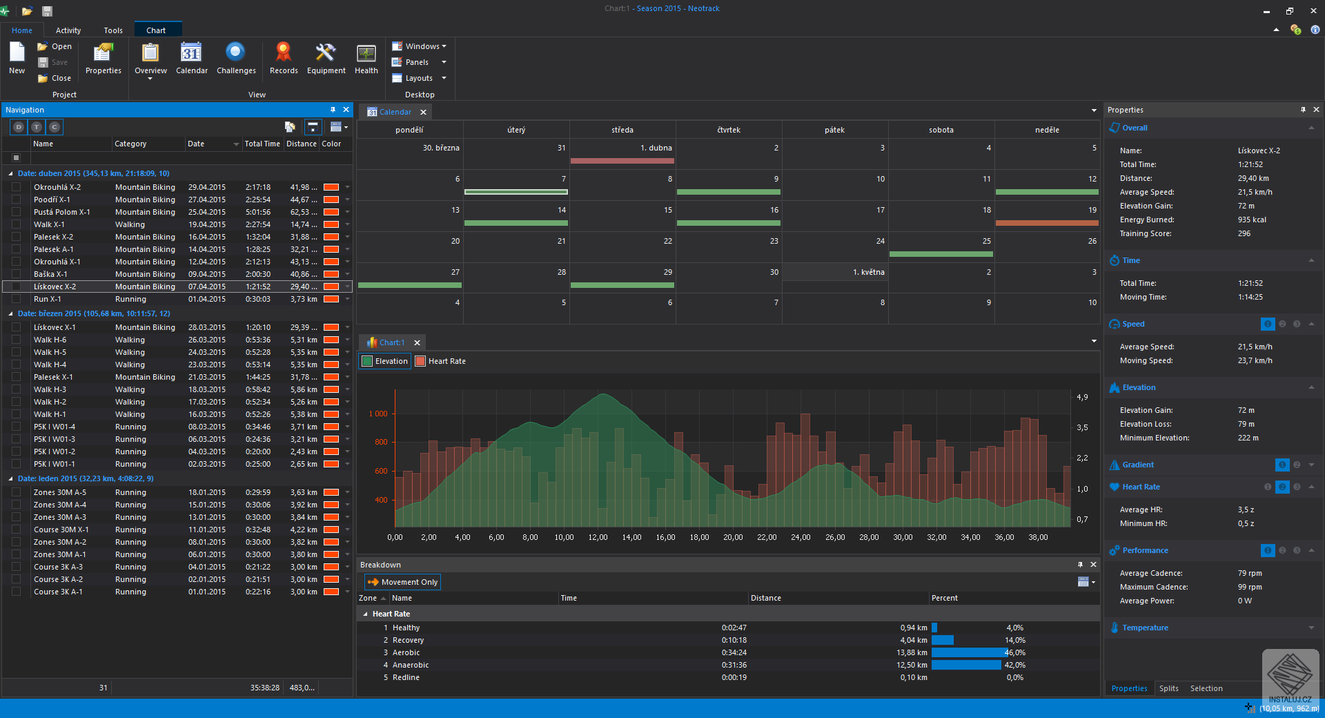Check the box for Walk X-1
This screenshot has width=1325, height=718.
[16, 224]
